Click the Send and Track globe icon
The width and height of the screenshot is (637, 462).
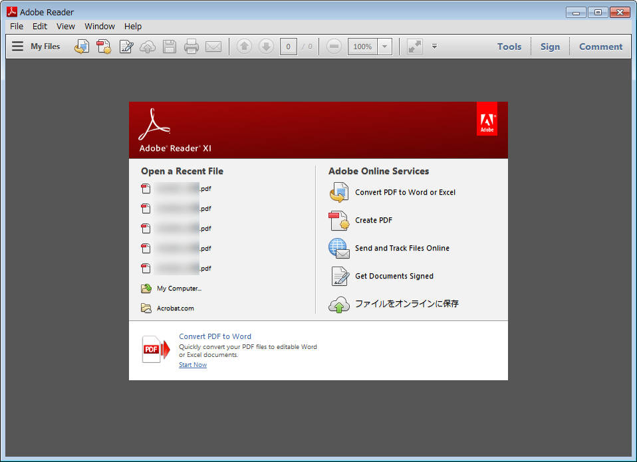[x=339, y=248]
